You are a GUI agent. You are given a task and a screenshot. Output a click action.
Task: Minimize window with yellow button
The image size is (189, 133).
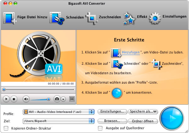(x=10, y=3)
